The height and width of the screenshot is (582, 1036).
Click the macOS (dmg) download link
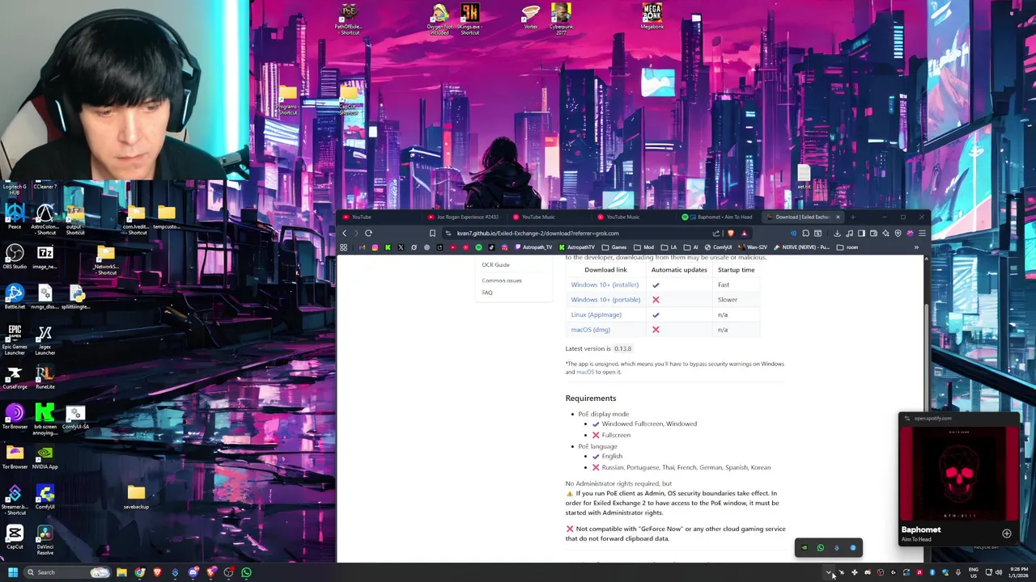(590, 330)
